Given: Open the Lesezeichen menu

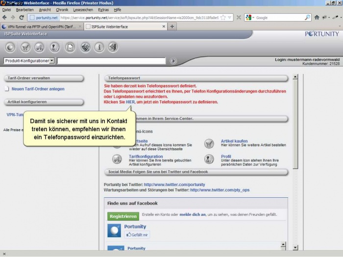Looking at the screenshot, I should pos(83,9).
